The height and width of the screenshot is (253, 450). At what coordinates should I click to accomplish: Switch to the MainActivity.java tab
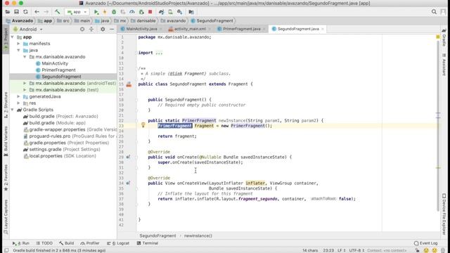click(x=141, y=29)
